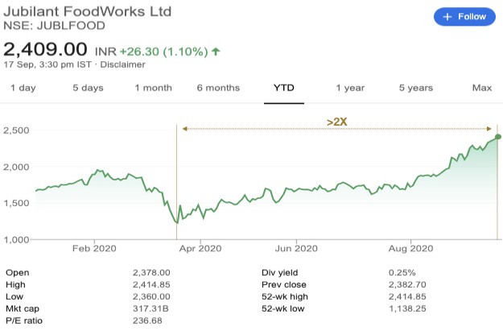Screen dimensions: 503x331
Task: Open the Disclaimer link
Action: (123, 64)
